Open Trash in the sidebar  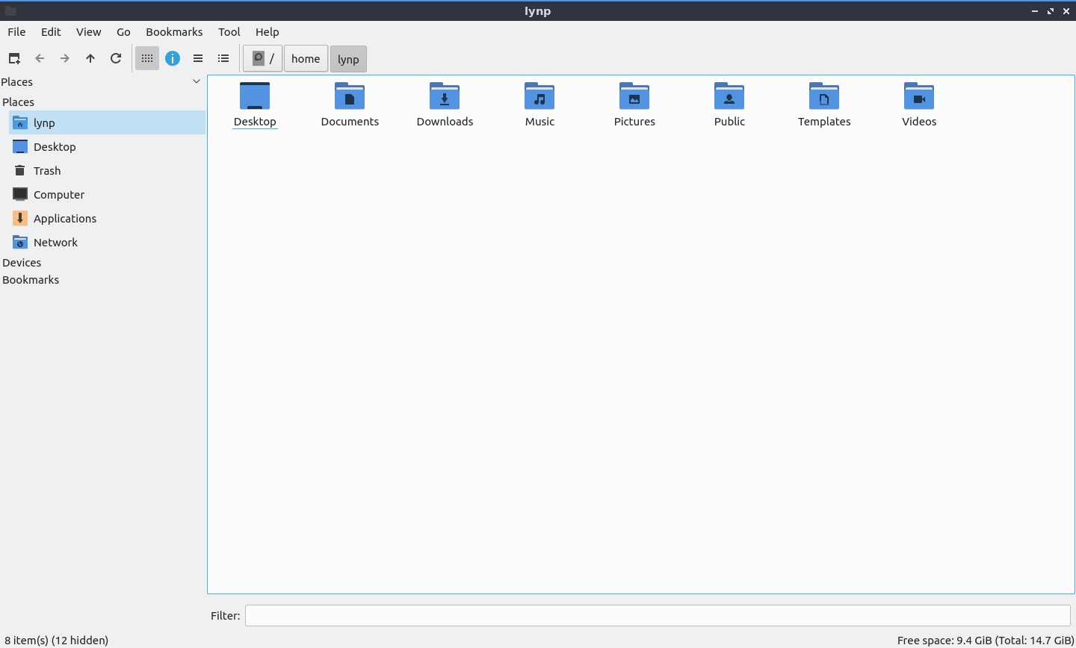(x=46, y=171)
